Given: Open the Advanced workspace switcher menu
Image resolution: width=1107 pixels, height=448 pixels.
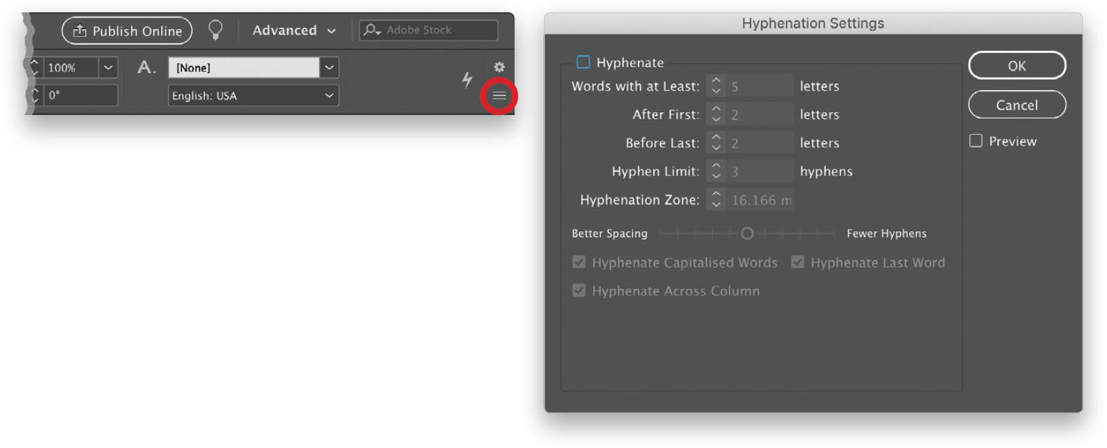Looking at the screenshot, I should 294,30.
